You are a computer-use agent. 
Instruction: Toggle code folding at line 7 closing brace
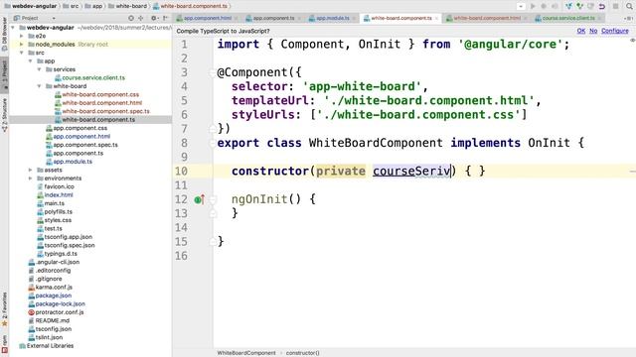[212, 129]
